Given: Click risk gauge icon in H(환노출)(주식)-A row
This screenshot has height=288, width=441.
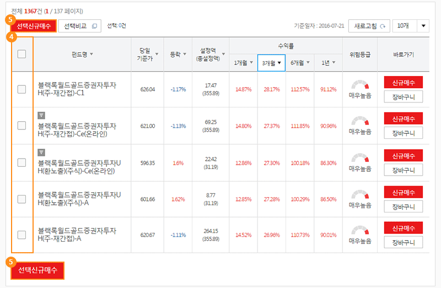Looking at the screenshot, I should tap(360, 195).
